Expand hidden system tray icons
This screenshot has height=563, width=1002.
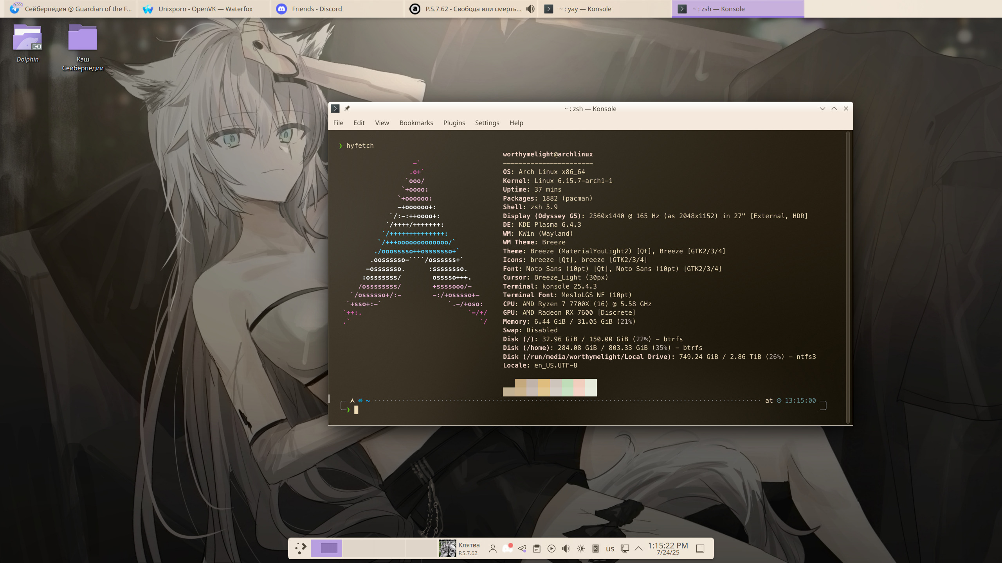[x=638, y=549]
